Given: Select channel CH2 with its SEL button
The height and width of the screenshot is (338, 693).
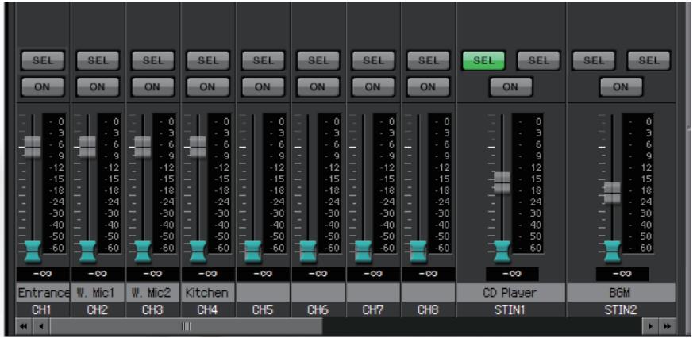Looking at the screenshot, I should coord(98,60).
